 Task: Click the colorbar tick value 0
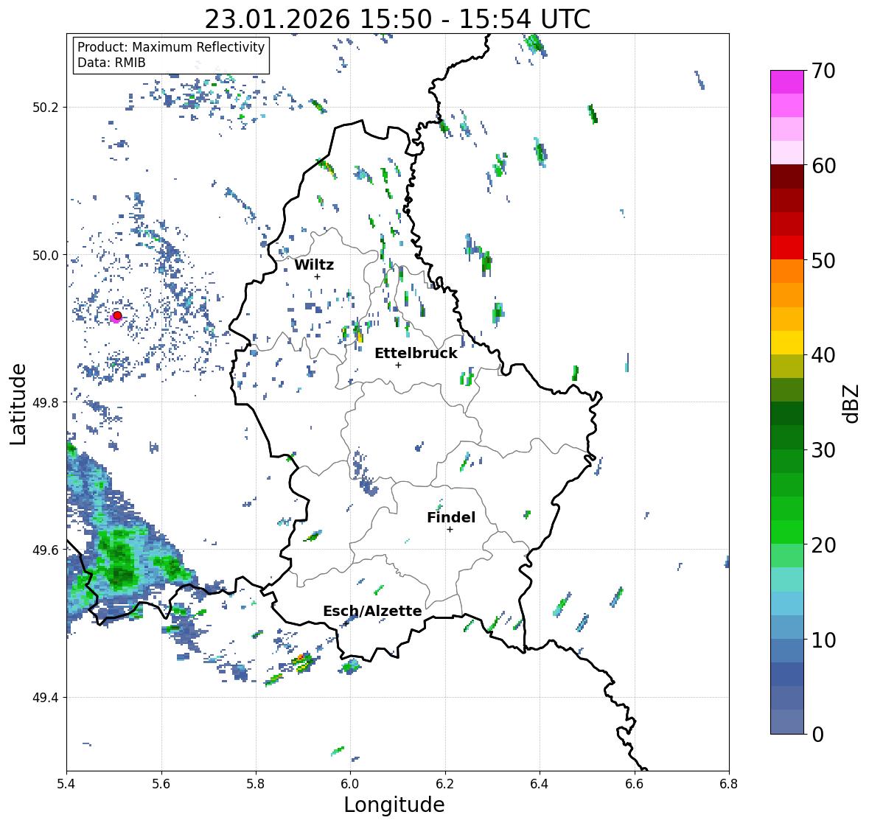point(817,735)
